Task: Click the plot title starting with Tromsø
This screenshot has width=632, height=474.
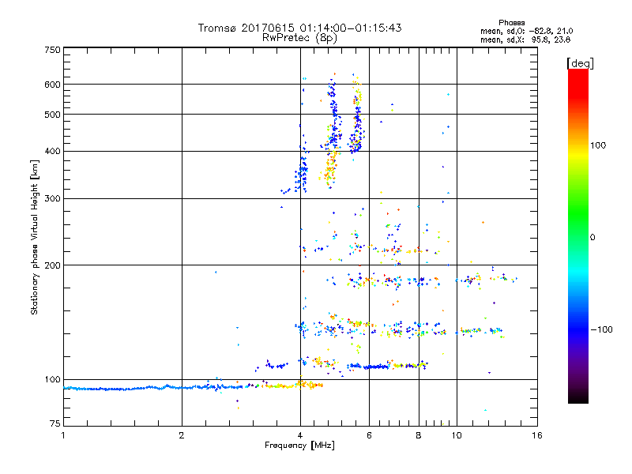Action: (x=299, y=28)
